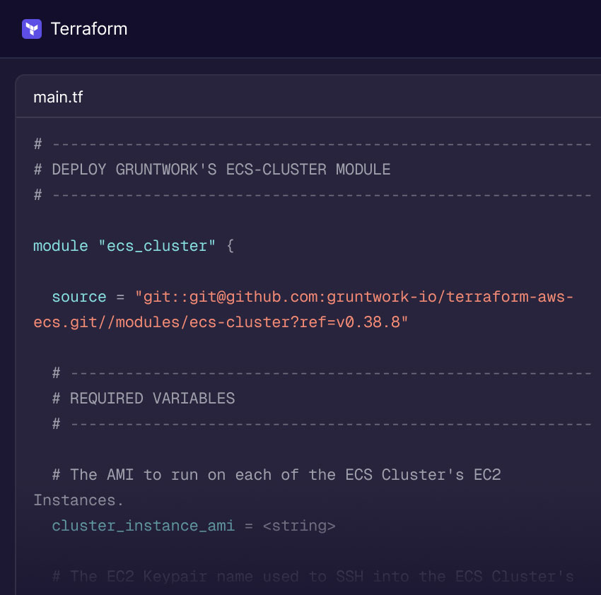601x595 pixels.
Task: Click the git@github.com source URL string
Action: (354, 297)
